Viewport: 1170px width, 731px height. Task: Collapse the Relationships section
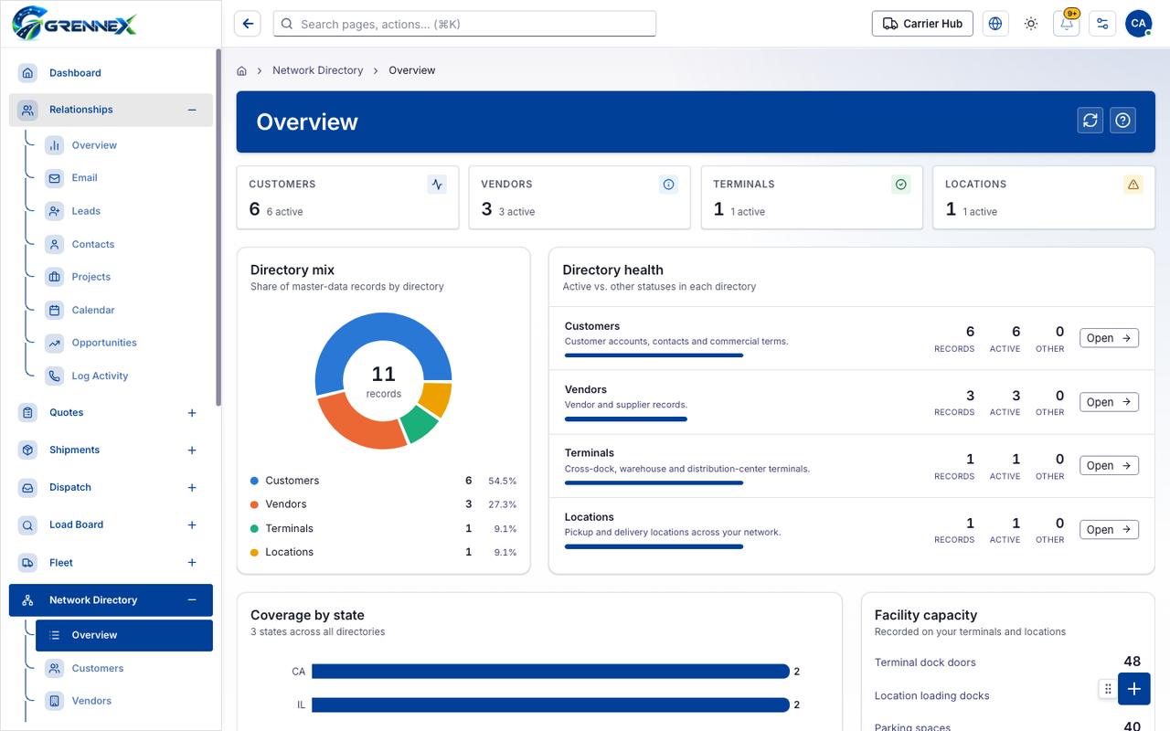click(192, 110)
